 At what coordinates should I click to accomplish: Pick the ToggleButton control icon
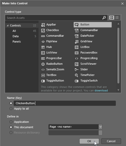point(43,81)
